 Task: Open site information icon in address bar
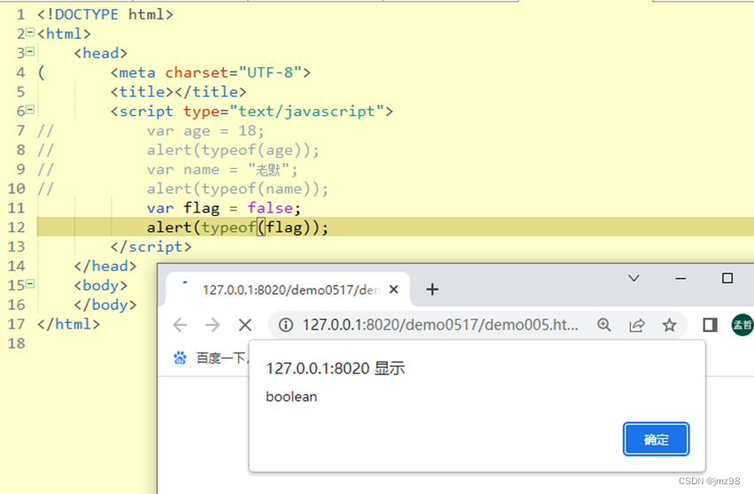(x=286, y=325)
